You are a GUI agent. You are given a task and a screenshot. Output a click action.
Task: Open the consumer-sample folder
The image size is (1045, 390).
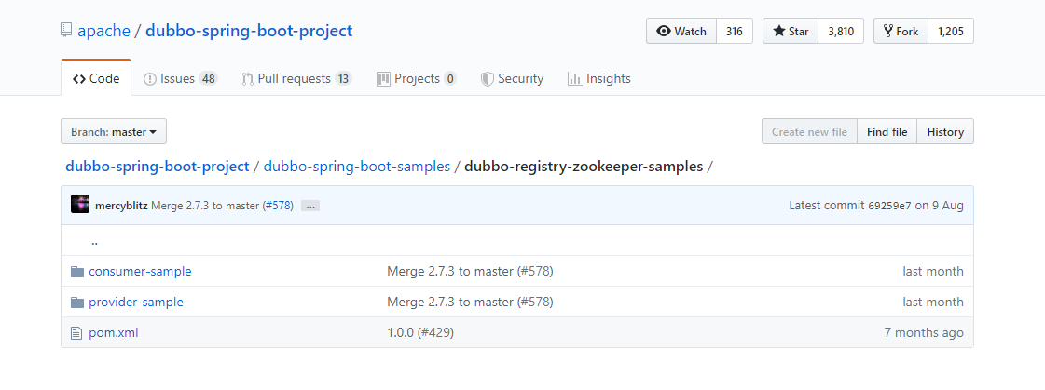(x=140, y=272)
